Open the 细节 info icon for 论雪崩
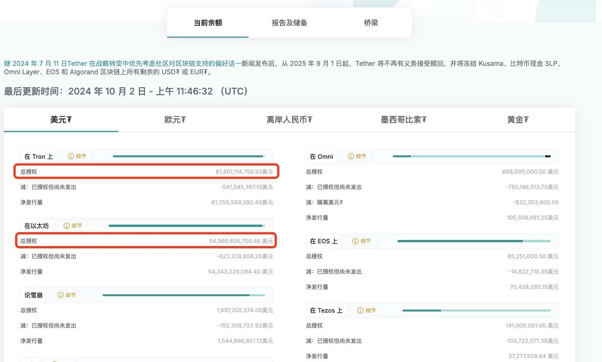 pyautogui.click(x=67, y=295)
